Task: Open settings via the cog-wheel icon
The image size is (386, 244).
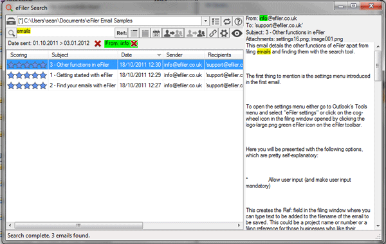Action: [x=224, y=33]
